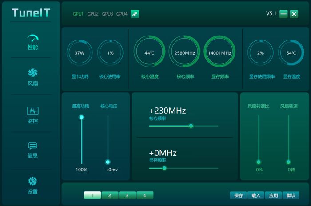
Task: Select profile slot 2
Action: (x=110, y=195)
